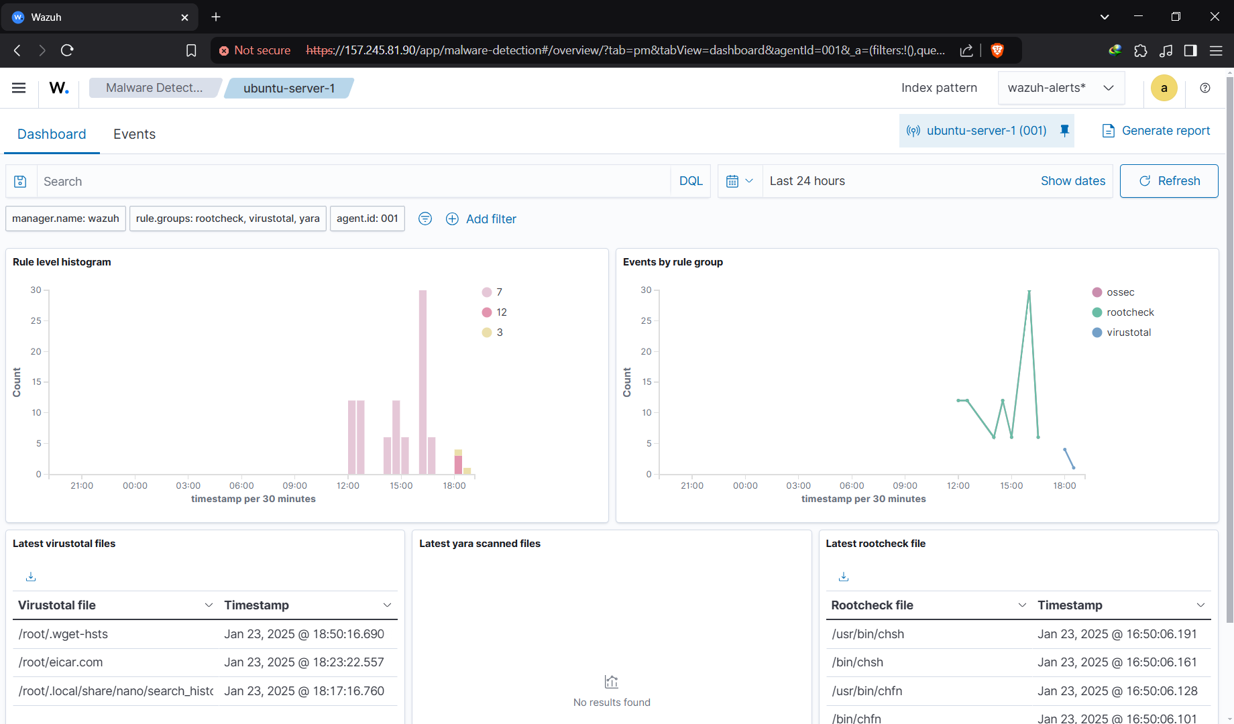
Task: Bookmark this page in browser
Action: 191,50
